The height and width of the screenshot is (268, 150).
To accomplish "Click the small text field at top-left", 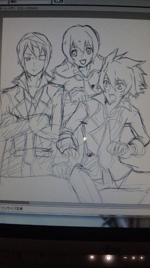I will click(29, 2).
